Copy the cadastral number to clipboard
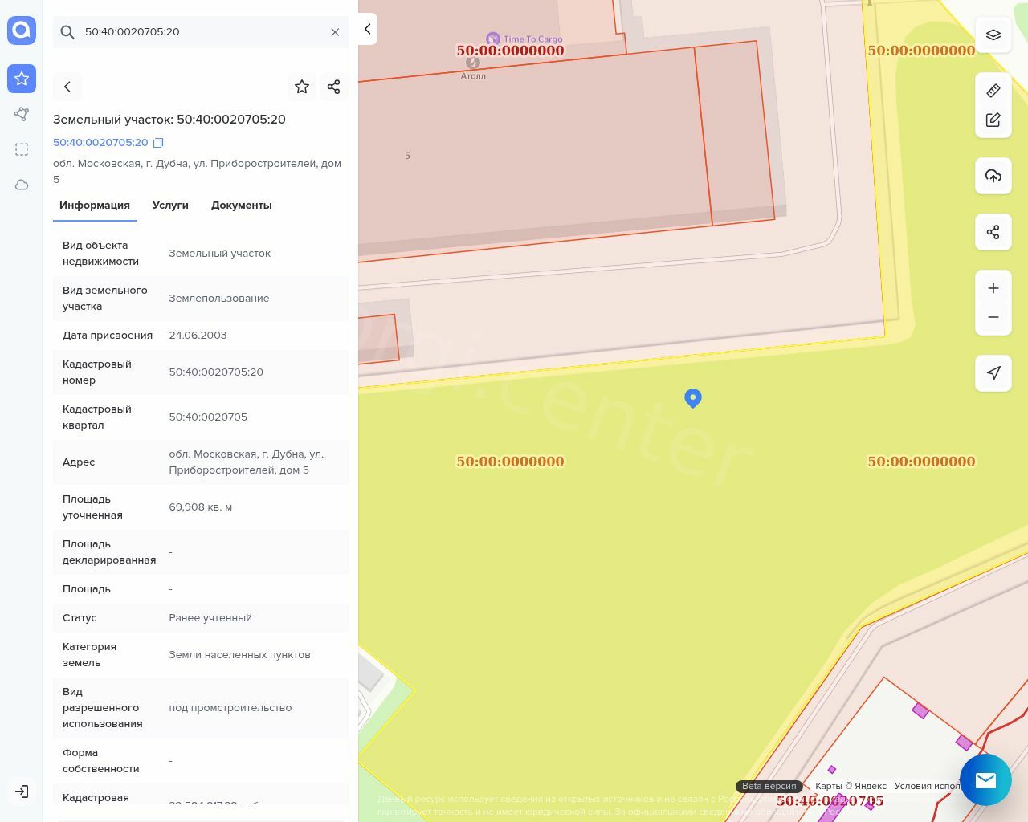The image size is (1028, 822). (x=158, y=143)
